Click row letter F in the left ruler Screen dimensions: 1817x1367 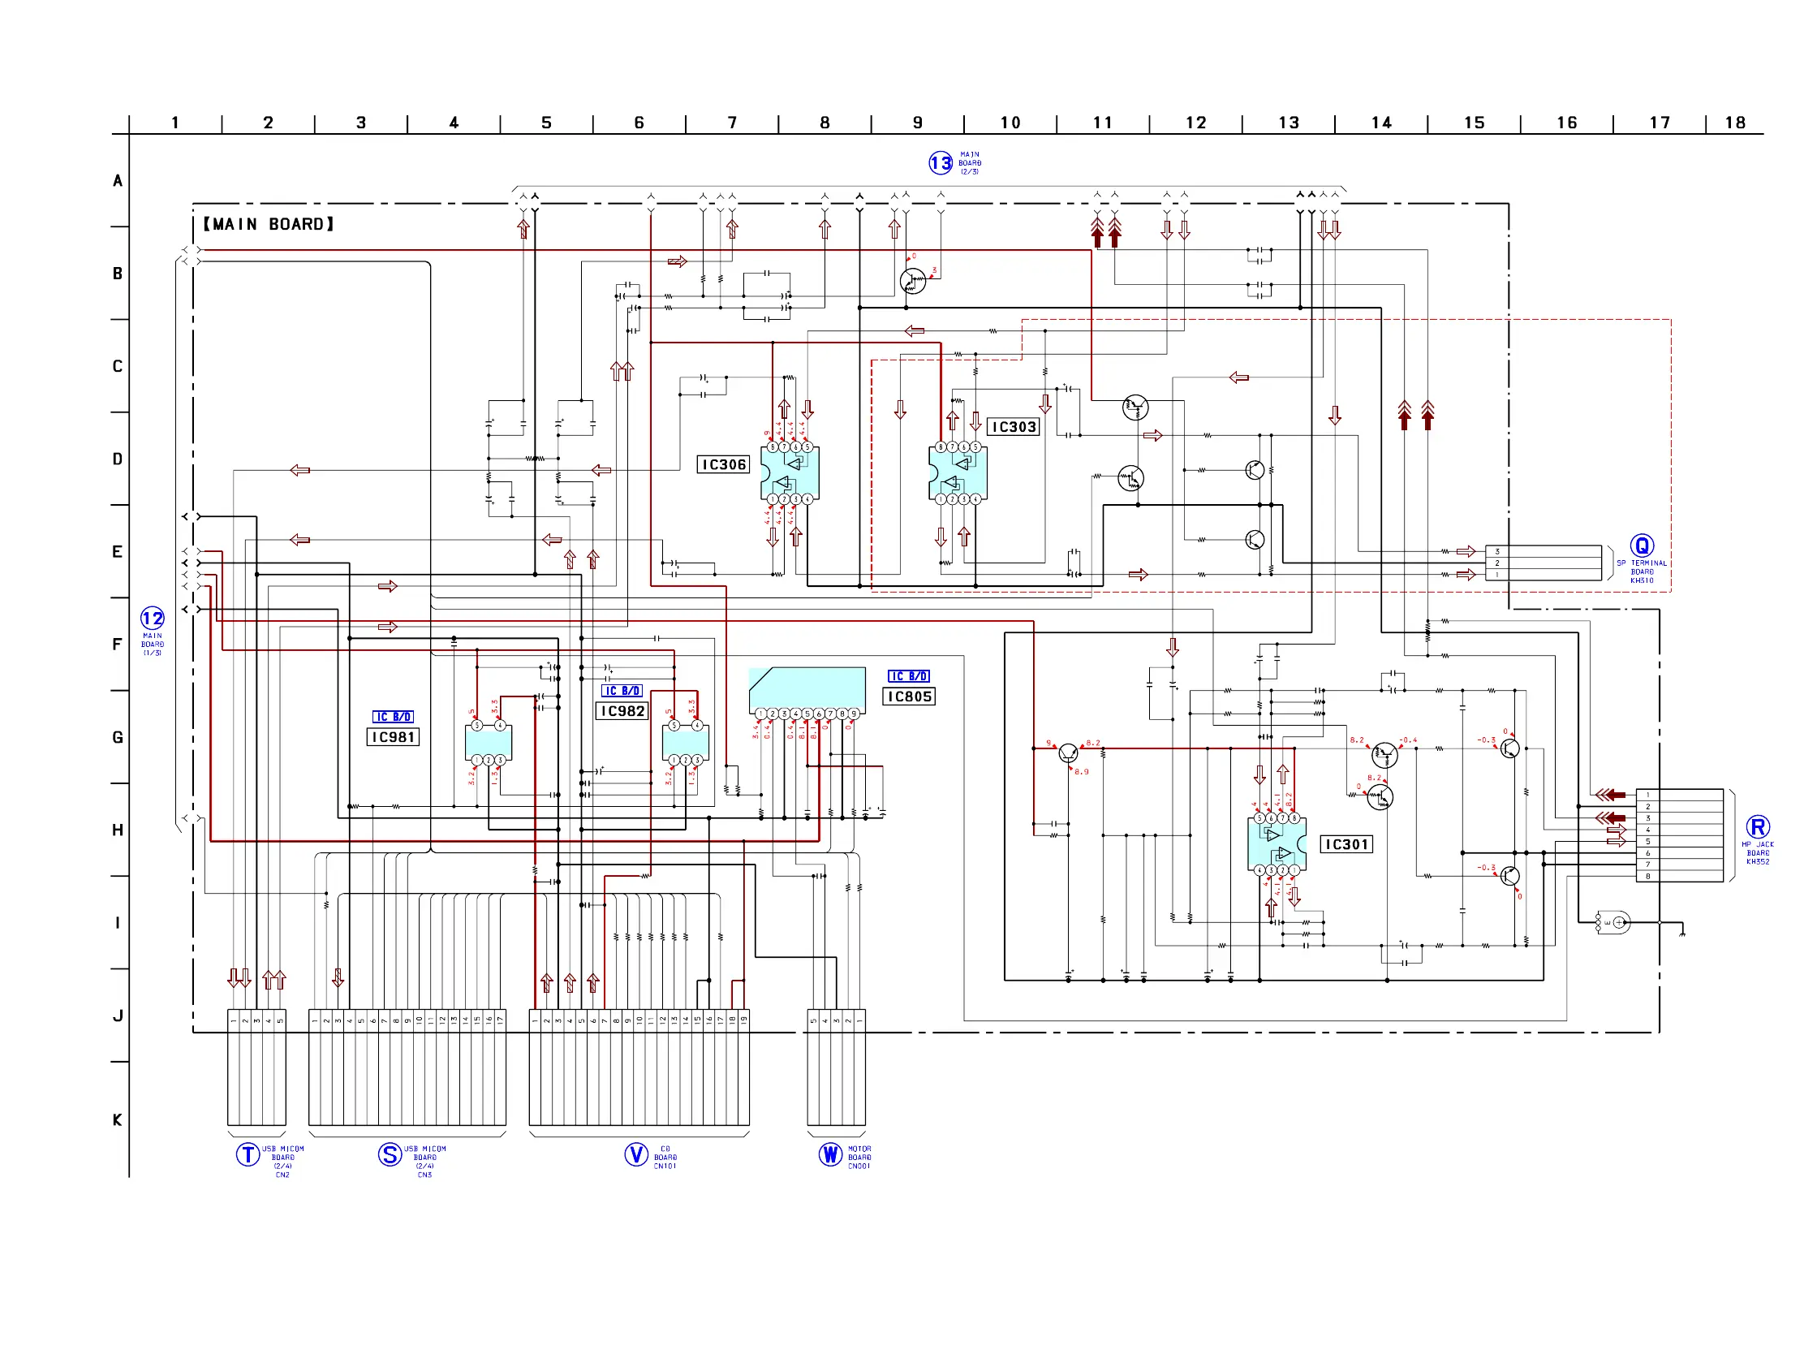118,645
